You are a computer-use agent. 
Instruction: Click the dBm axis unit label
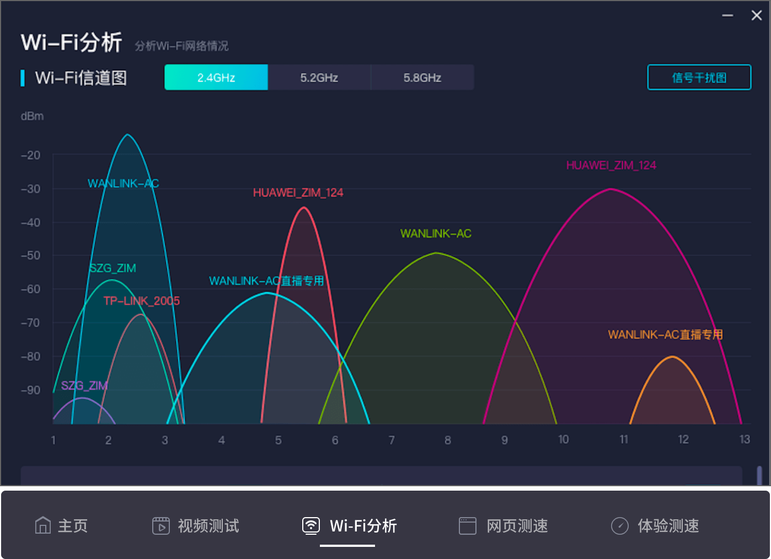pyautogui.click(x=32, y=116)
